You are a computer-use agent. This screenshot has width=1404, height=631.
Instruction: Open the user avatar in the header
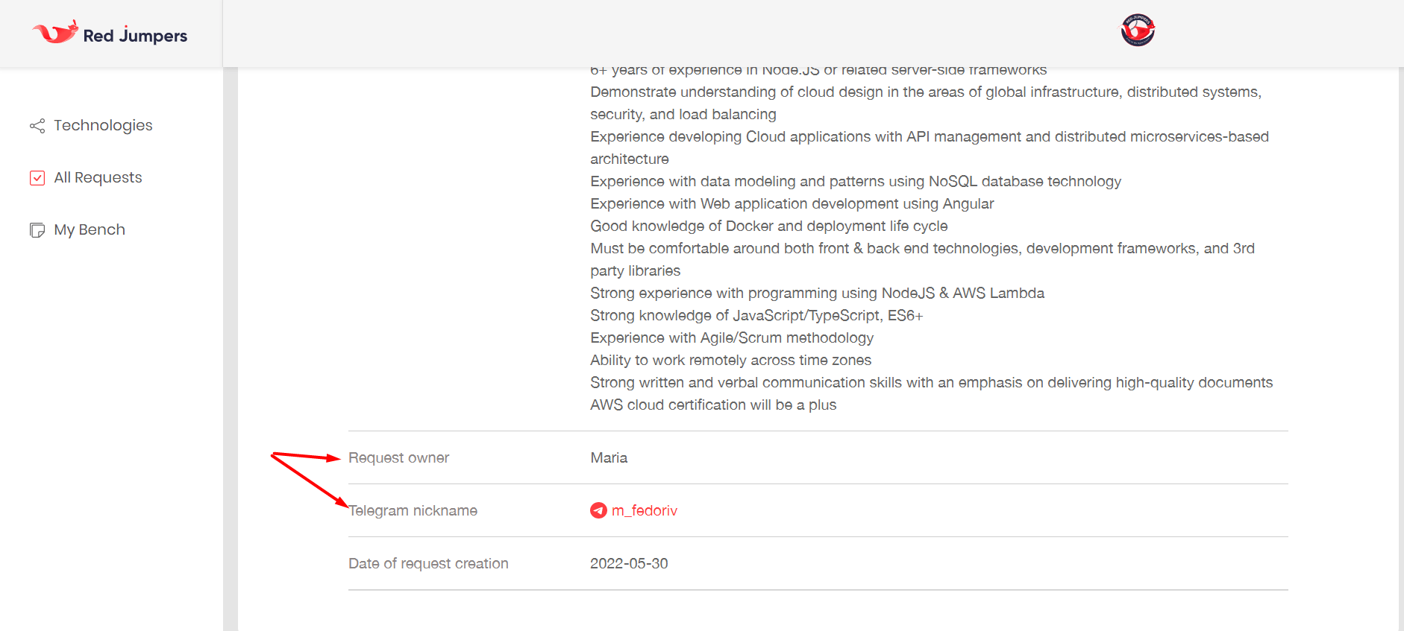[1138, 31]
